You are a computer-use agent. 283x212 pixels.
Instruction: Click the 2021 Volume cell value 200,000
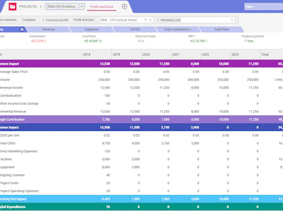tap(193, 80)
